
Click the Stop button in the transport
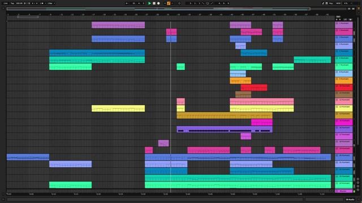154,3
